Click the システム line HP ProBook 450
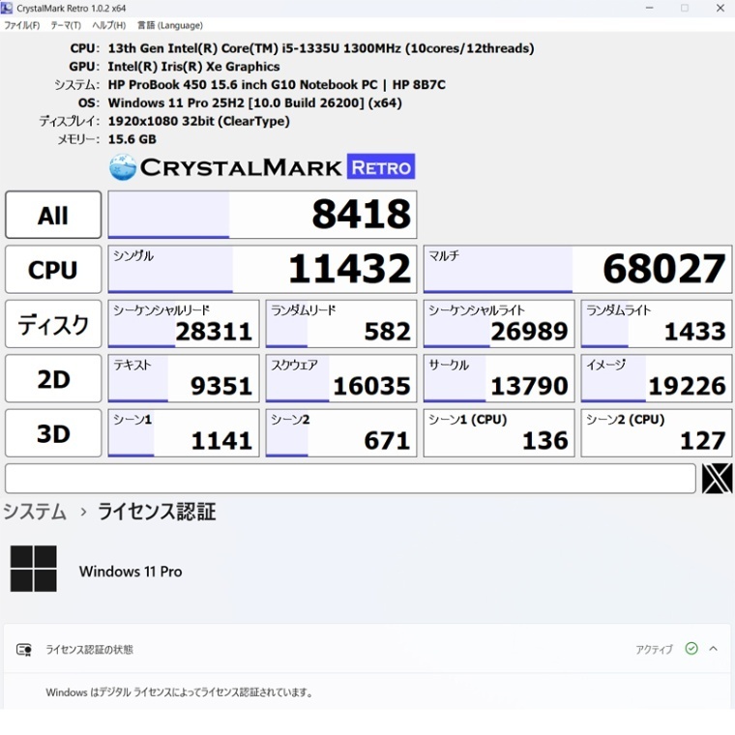The width and height of the screenshot is (735, 735). pos(277,85)
